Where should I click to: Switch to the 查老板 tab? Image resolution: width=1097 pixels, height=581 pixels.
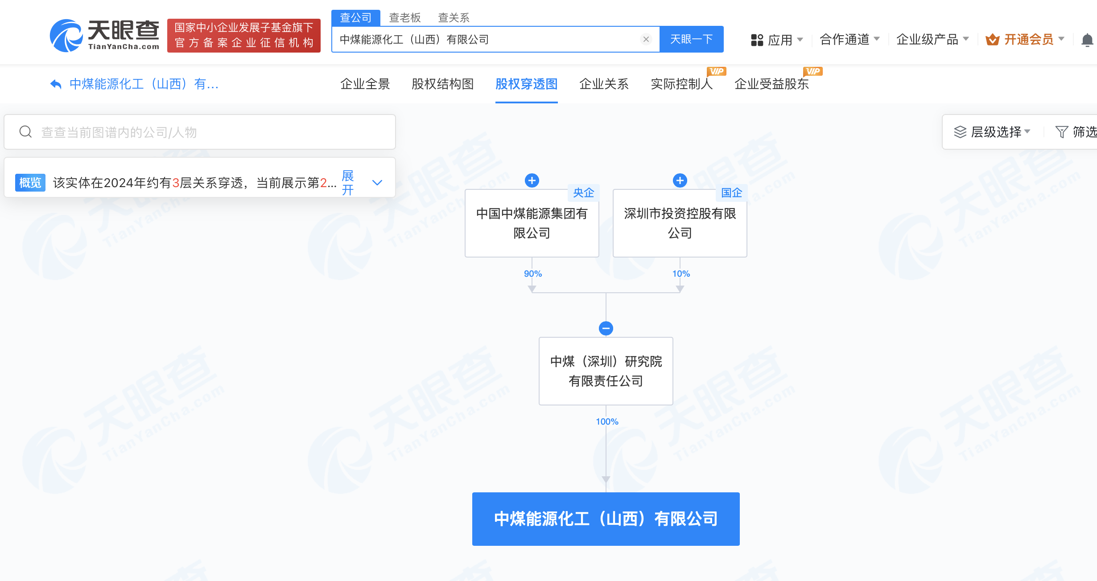pos(405,17)
